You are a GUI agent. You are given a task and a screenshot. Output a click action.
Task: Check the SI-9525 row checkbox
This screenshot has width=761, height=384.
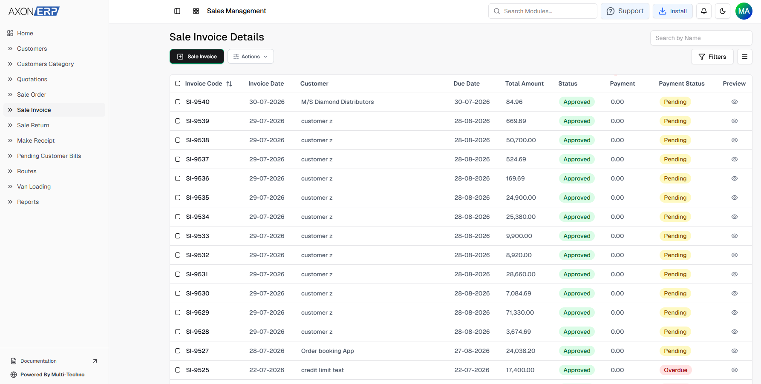[178, 370]
